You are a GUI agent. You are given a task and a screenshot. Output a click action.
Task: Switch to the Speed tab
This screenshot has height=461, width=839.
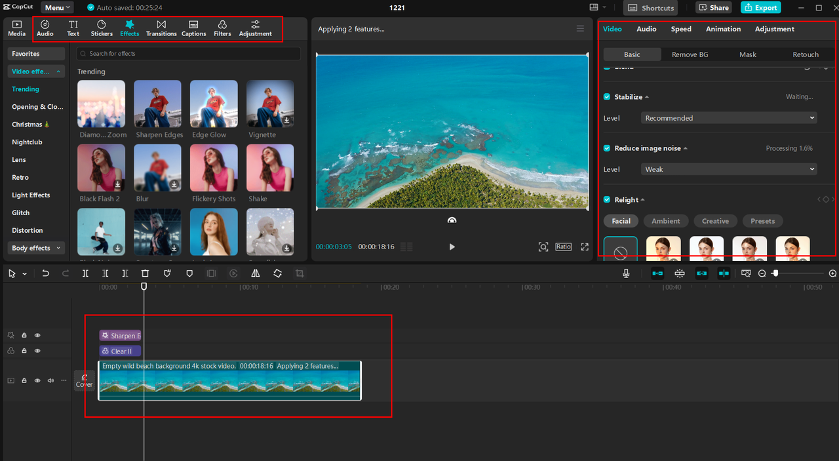point(681,29)
